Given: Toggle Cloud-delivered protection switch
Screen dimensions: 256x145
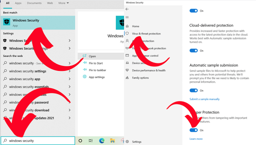Looking at the screenshot, I should point(194,50).
